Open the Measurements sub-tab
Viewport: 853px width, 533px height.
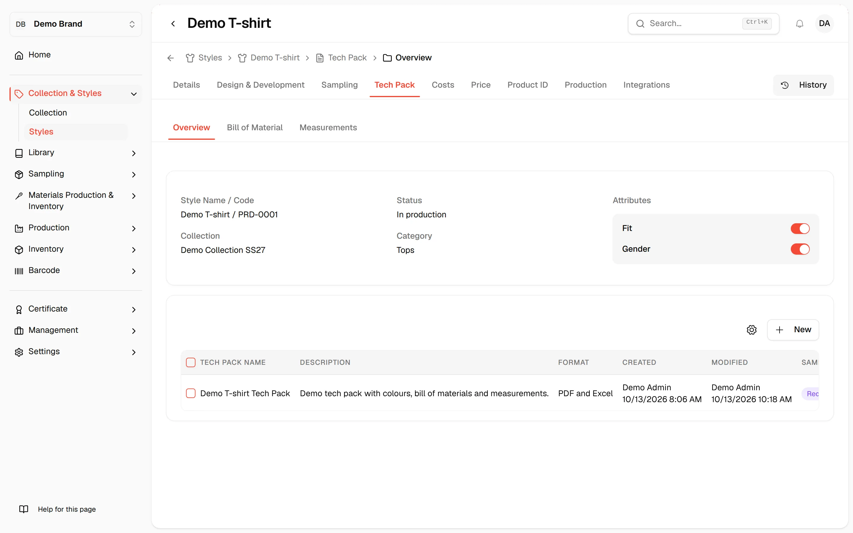tap(328, 128)
